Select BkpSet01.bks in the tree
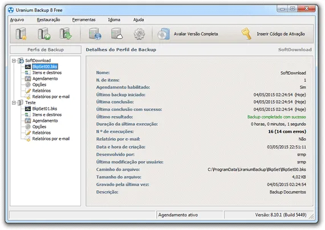 pyautogui.click(x=44, y=109)
